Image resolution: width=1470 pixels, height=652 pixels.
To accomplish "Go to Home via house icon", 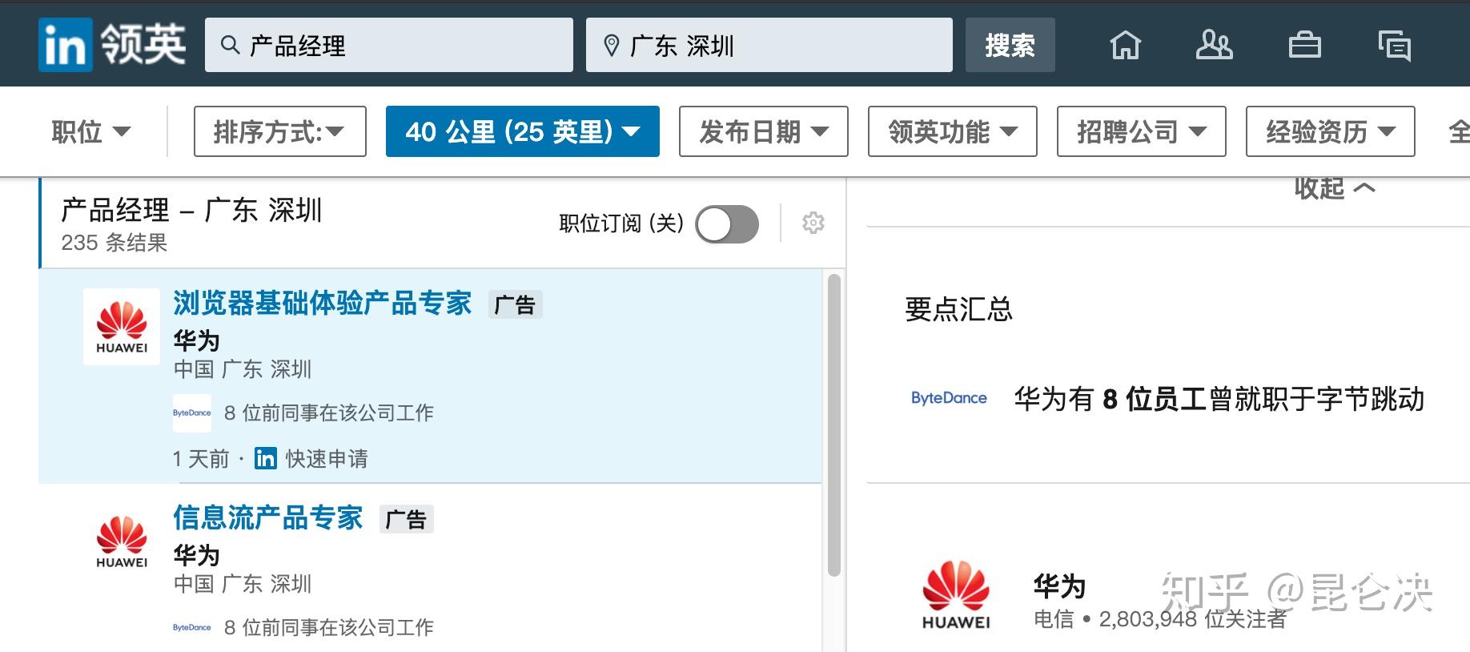I will [1125, 45].
